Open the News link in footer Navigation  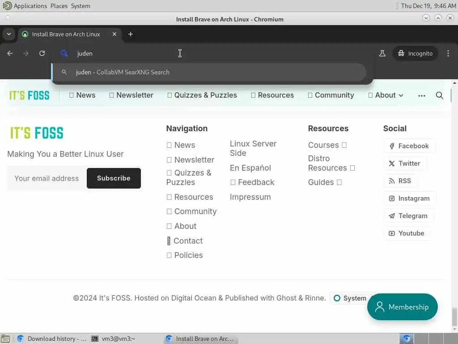point(181,145)
